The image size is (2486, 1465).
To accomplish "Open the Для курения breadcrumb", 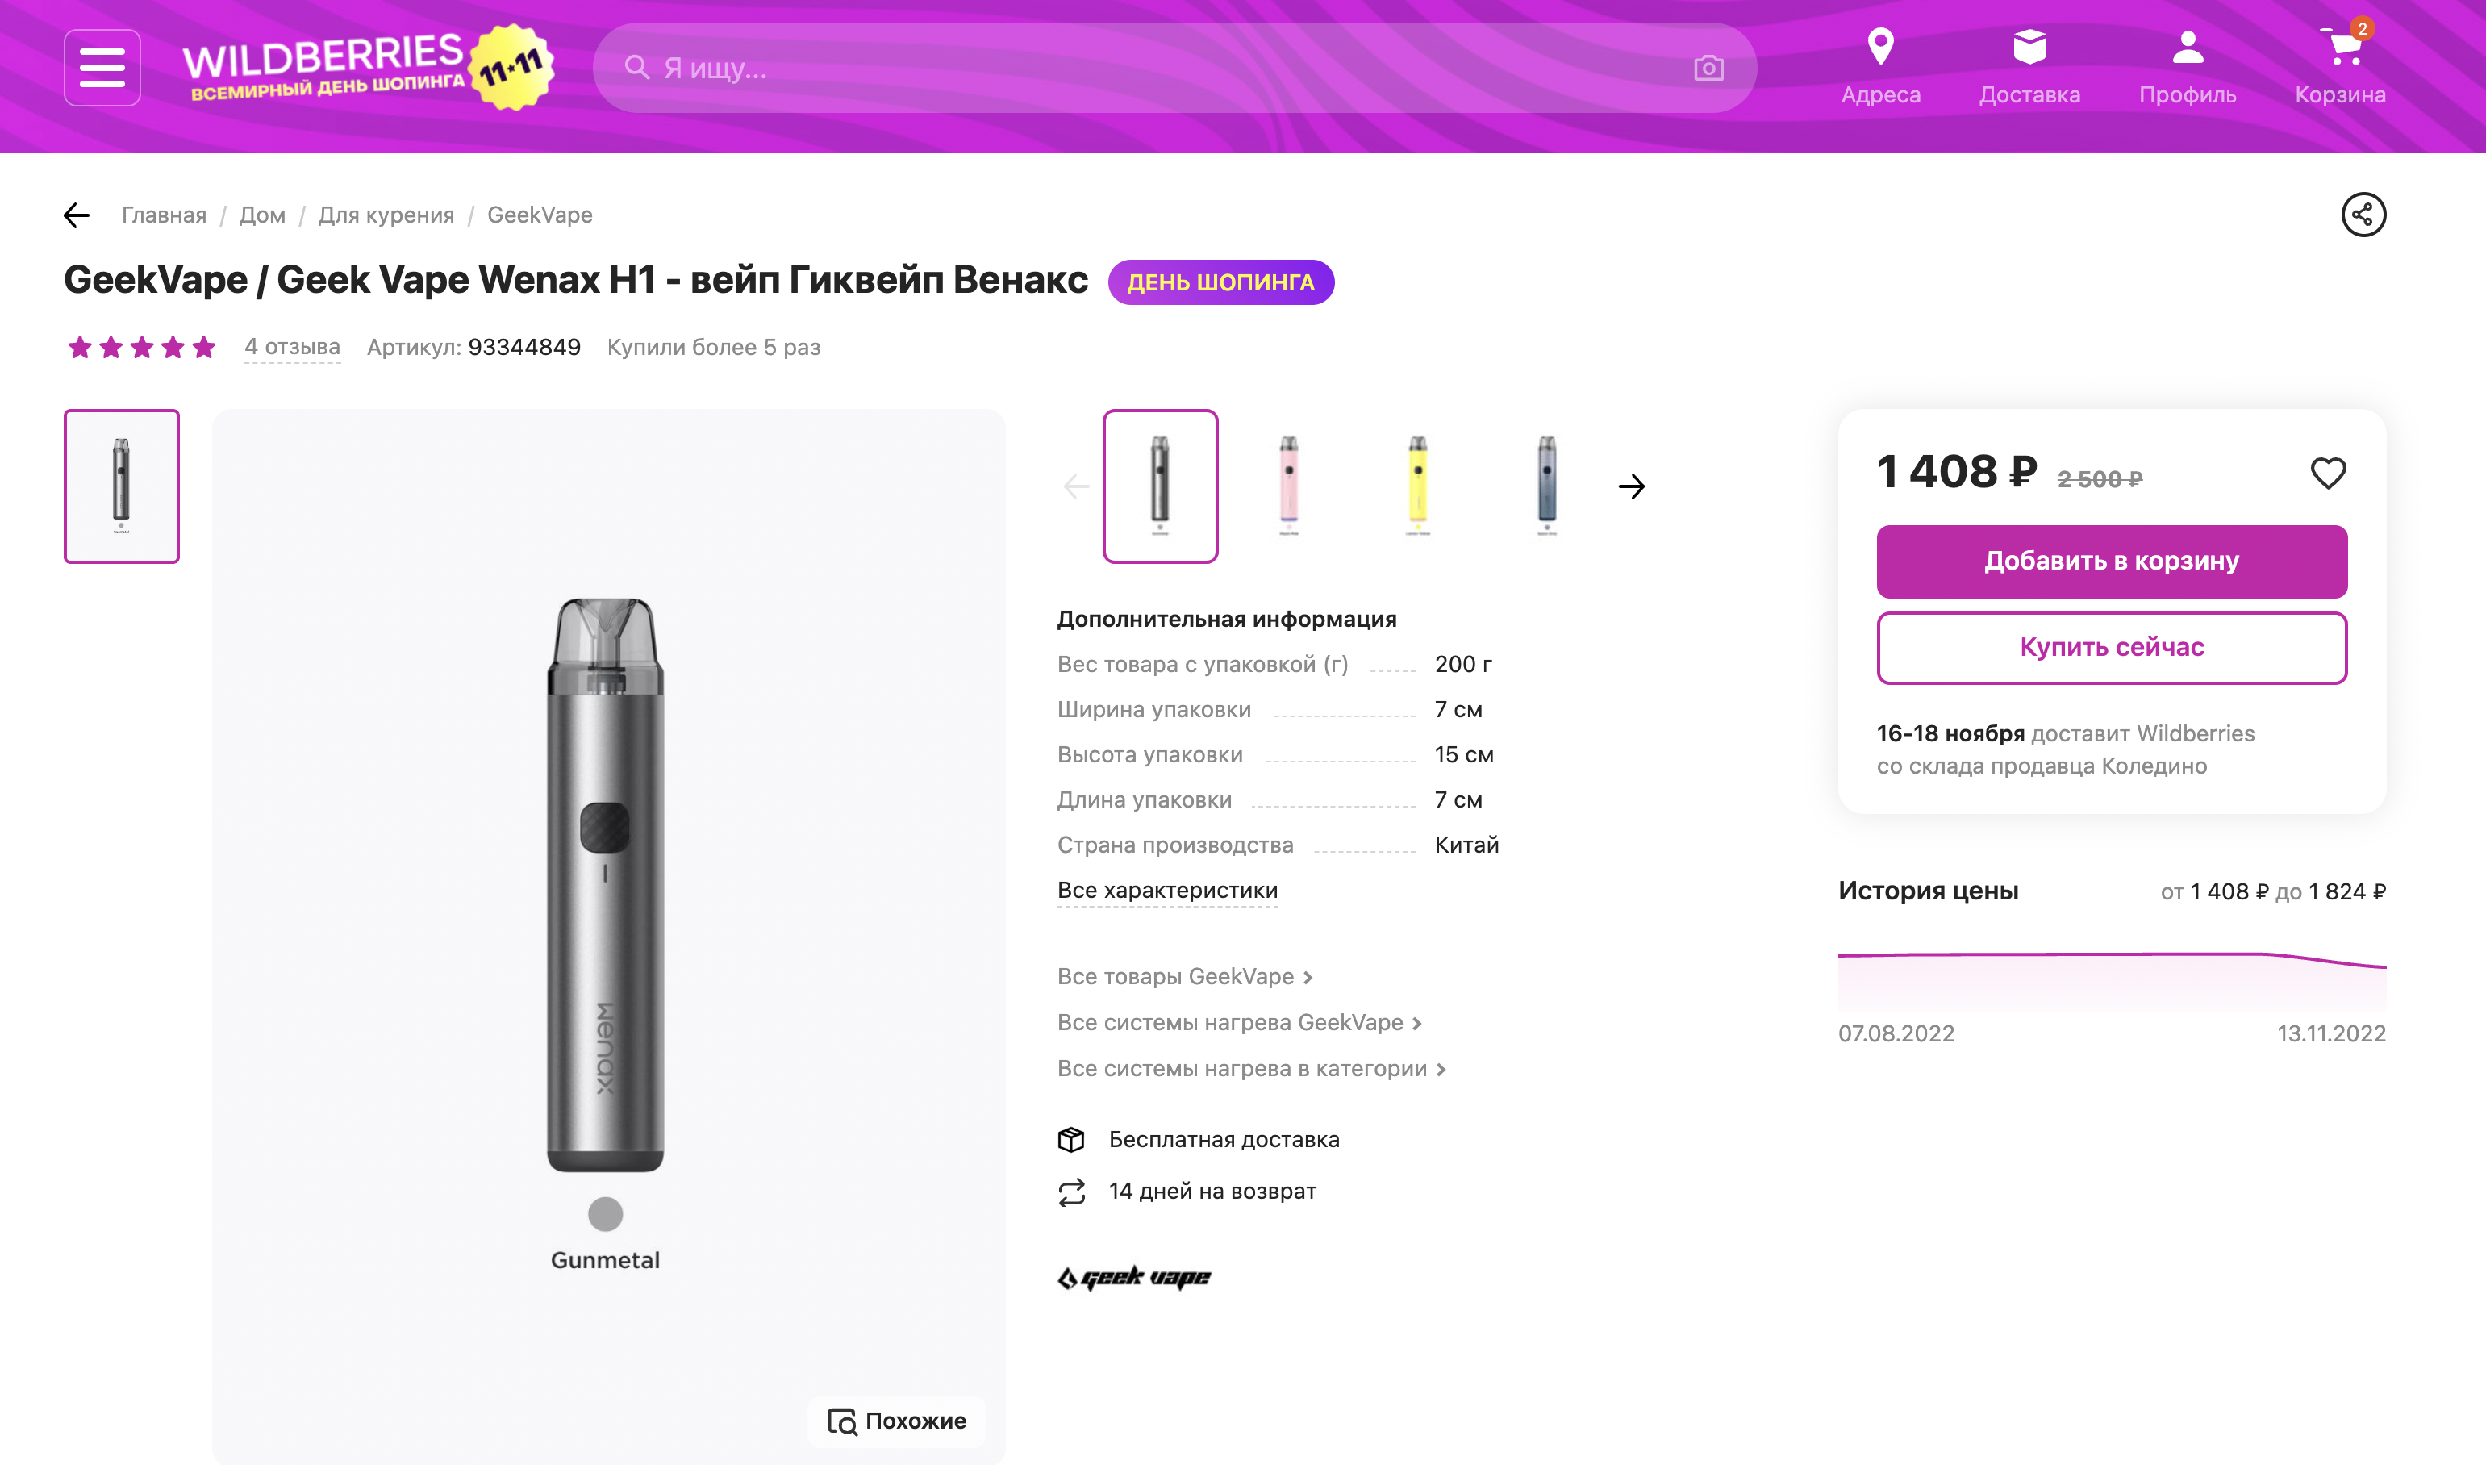I will pyautogui.click(x=386, y=215).
